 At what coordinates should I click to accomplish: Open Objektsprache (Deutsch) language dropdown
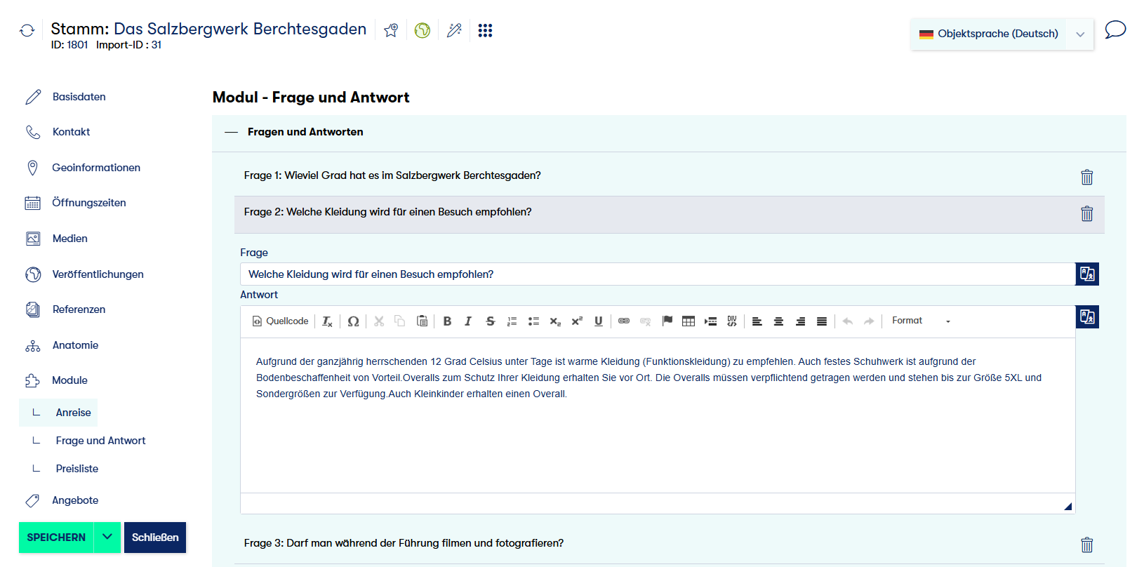click(x=1002, y=34)
